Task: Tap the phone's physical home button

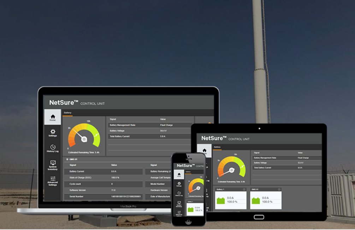Action: 188,222
